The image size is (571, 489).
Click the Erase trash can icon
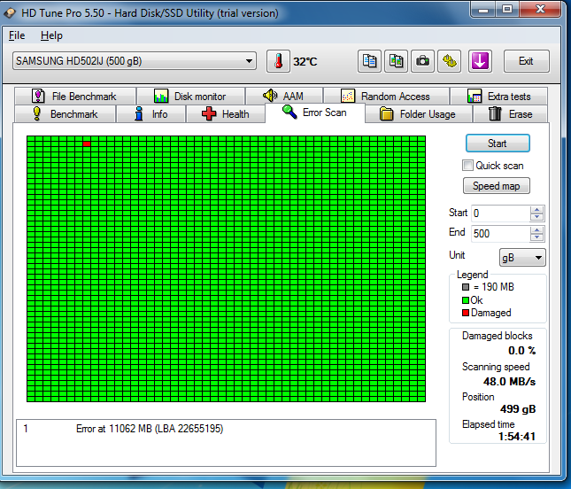pos(495,113)
